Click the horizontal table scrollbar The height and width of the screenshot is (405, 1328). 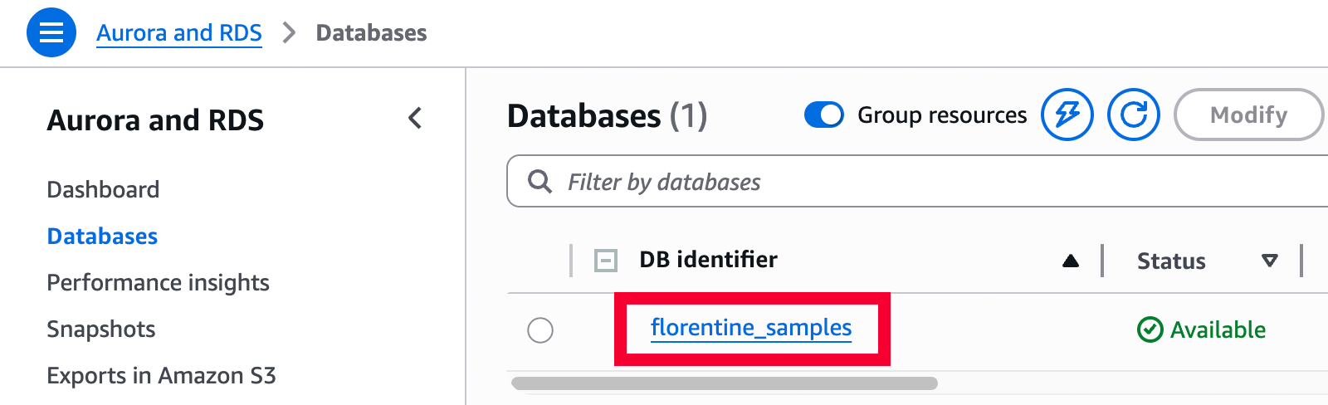point(724,383)
